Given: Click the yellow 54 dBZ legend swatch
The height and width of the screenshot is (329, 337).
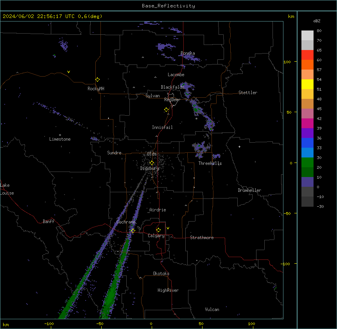Looking at the screenshot, I should point(307,84).
